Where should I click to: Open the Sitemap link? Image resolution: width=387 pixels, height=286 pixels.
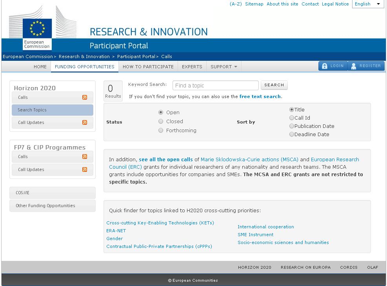pos(254,4)
